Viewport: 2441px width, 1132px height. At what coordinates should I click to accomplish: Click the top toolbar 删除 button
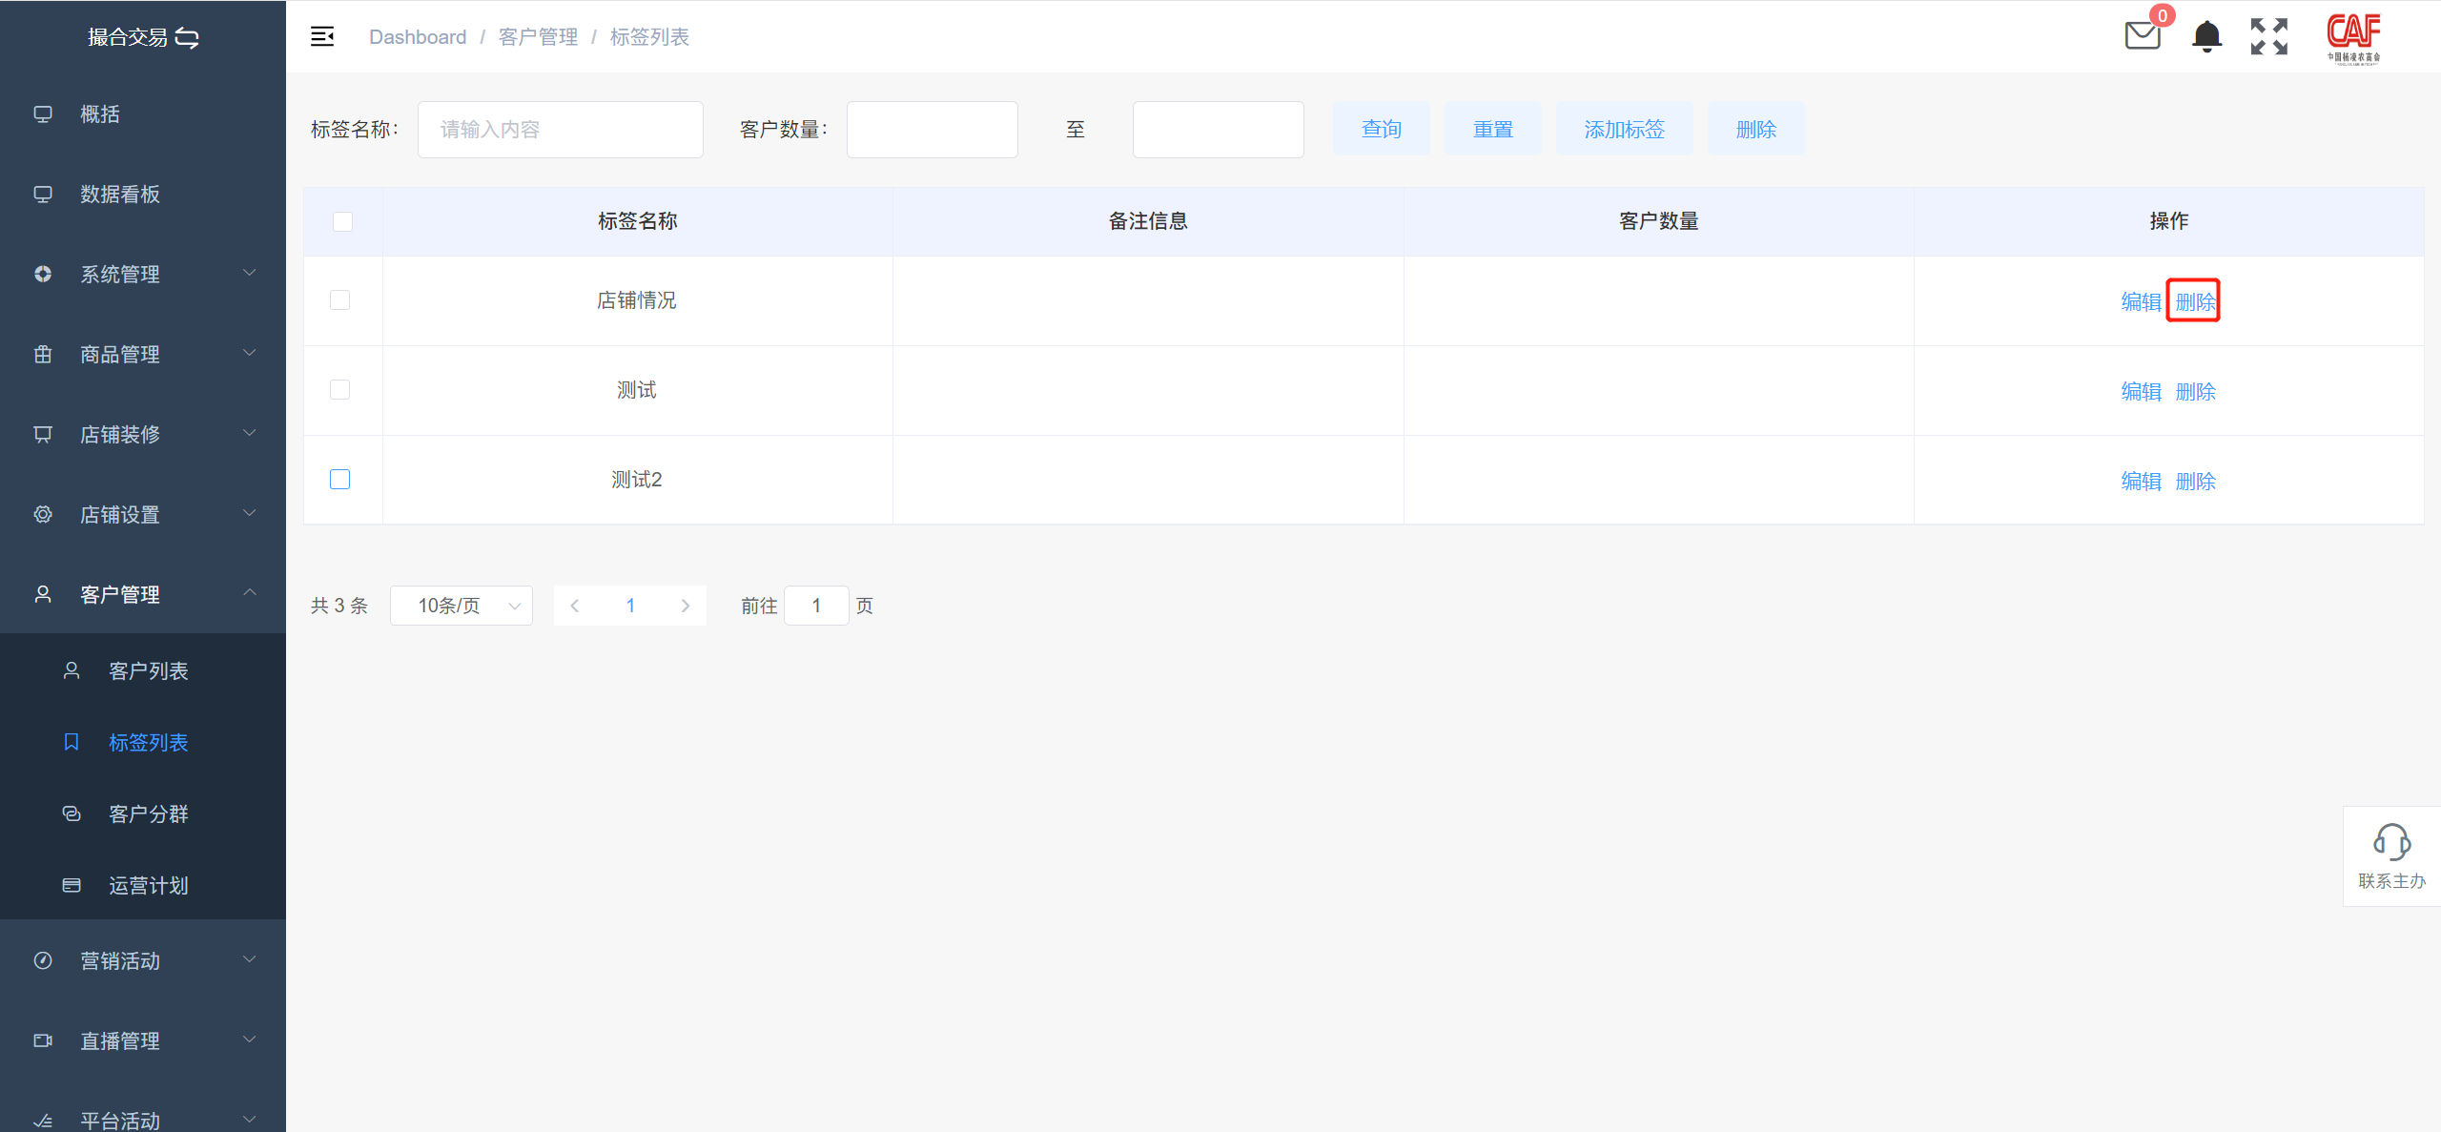[x=1755, y=129]
